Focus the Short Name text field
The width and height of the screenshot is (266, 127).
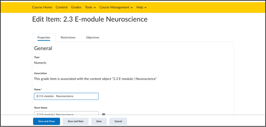66,113
